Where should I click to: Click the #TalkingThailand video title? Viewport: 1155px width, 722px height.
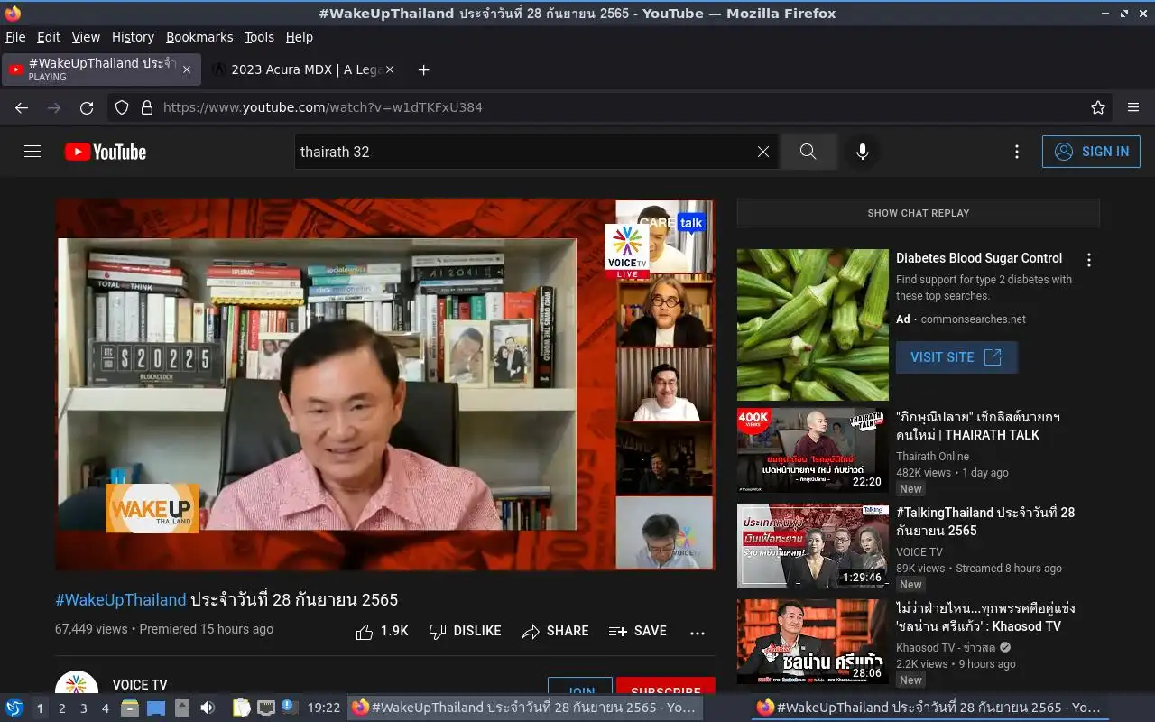point(985,522)
